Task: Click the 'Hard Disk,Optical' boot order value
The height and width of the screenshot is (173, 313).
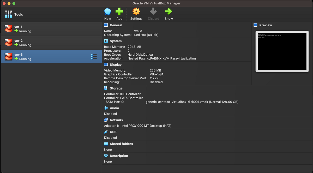Action: pyautogui.click(x=141, y=55)
